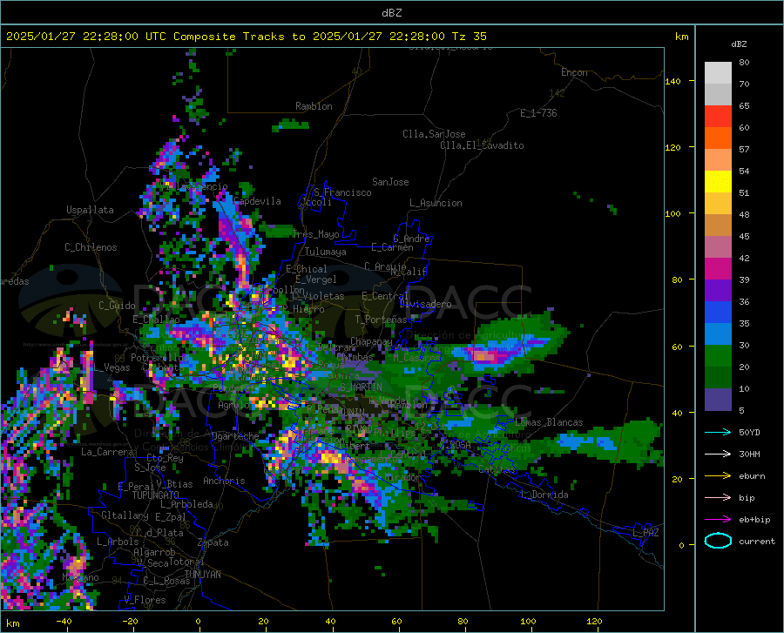Click the SanJose place label
Image resolution: width=784 pixels, height=633 pixels.
[x=390, y=182]
